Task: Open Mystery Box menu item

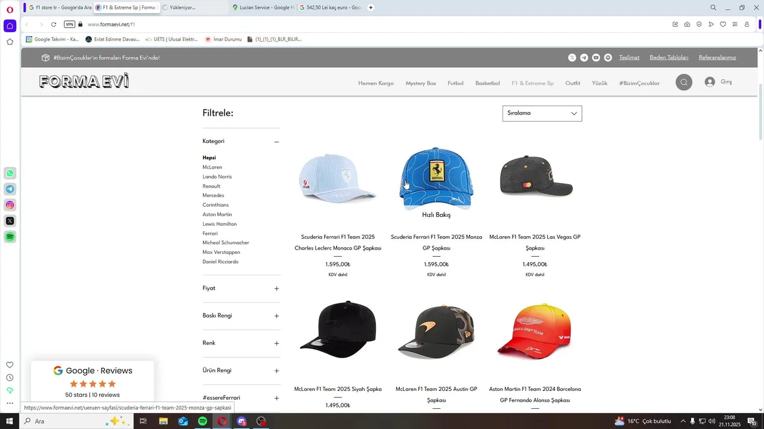Action: click(x=421, y=83)
